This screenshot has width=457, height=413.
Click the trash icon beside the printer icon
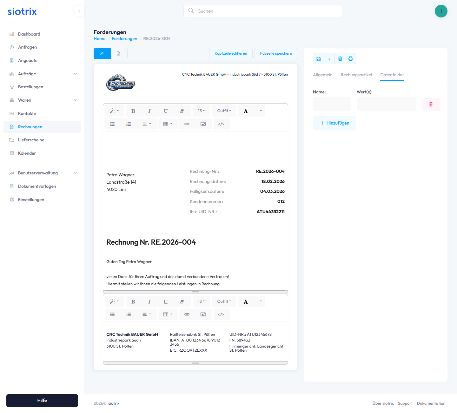point(340,59)
